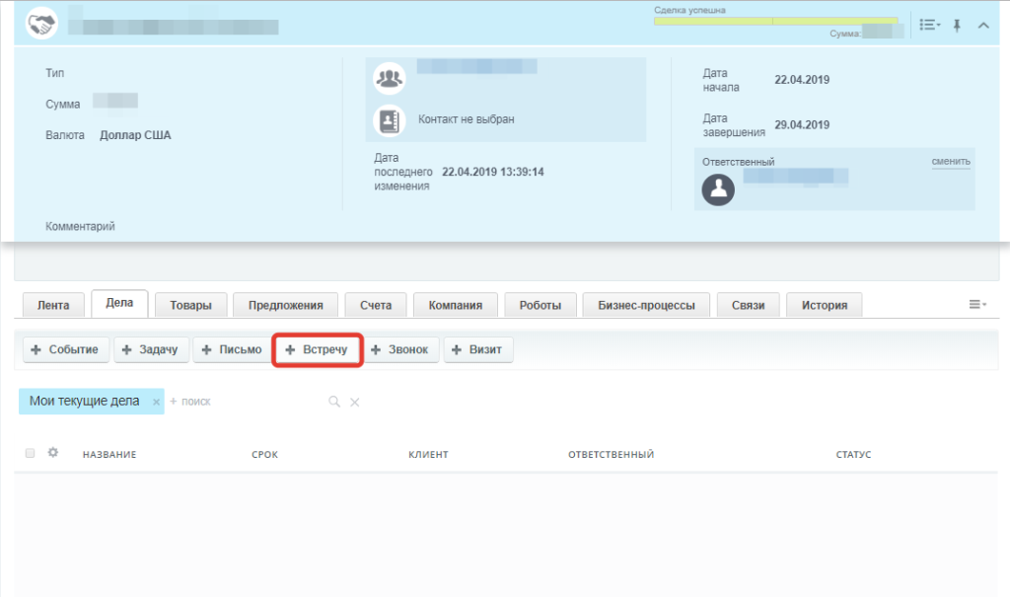The height and width of the screenshot is (597, 1010).
Task: Pin the deal card with pushpin icon
Action: pos(957,26)
